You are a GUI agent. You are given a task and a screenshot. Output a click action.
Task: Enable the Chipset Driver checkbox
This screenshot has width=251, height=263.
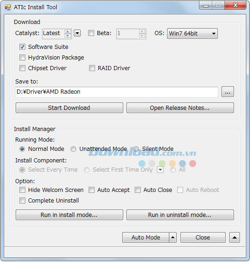click(x=22, y=68)
